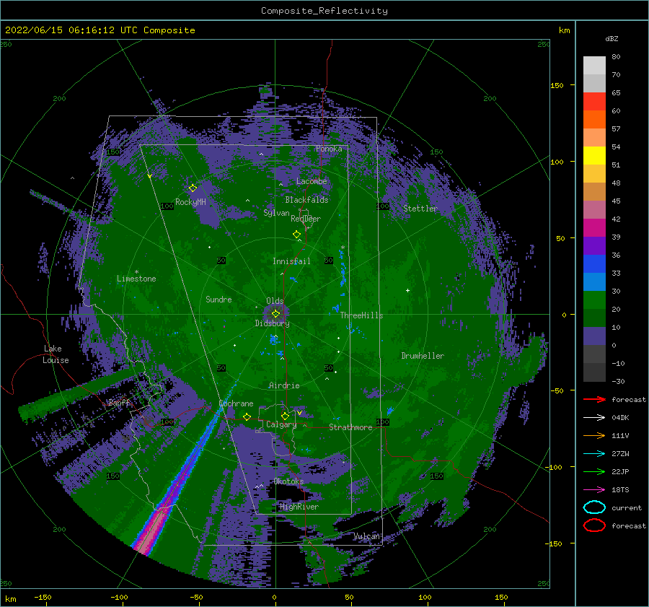Pick the light gray 80 dBZ swatch
Image resolution: width=649 pixels, height=607 pixels.
(594, 66)
